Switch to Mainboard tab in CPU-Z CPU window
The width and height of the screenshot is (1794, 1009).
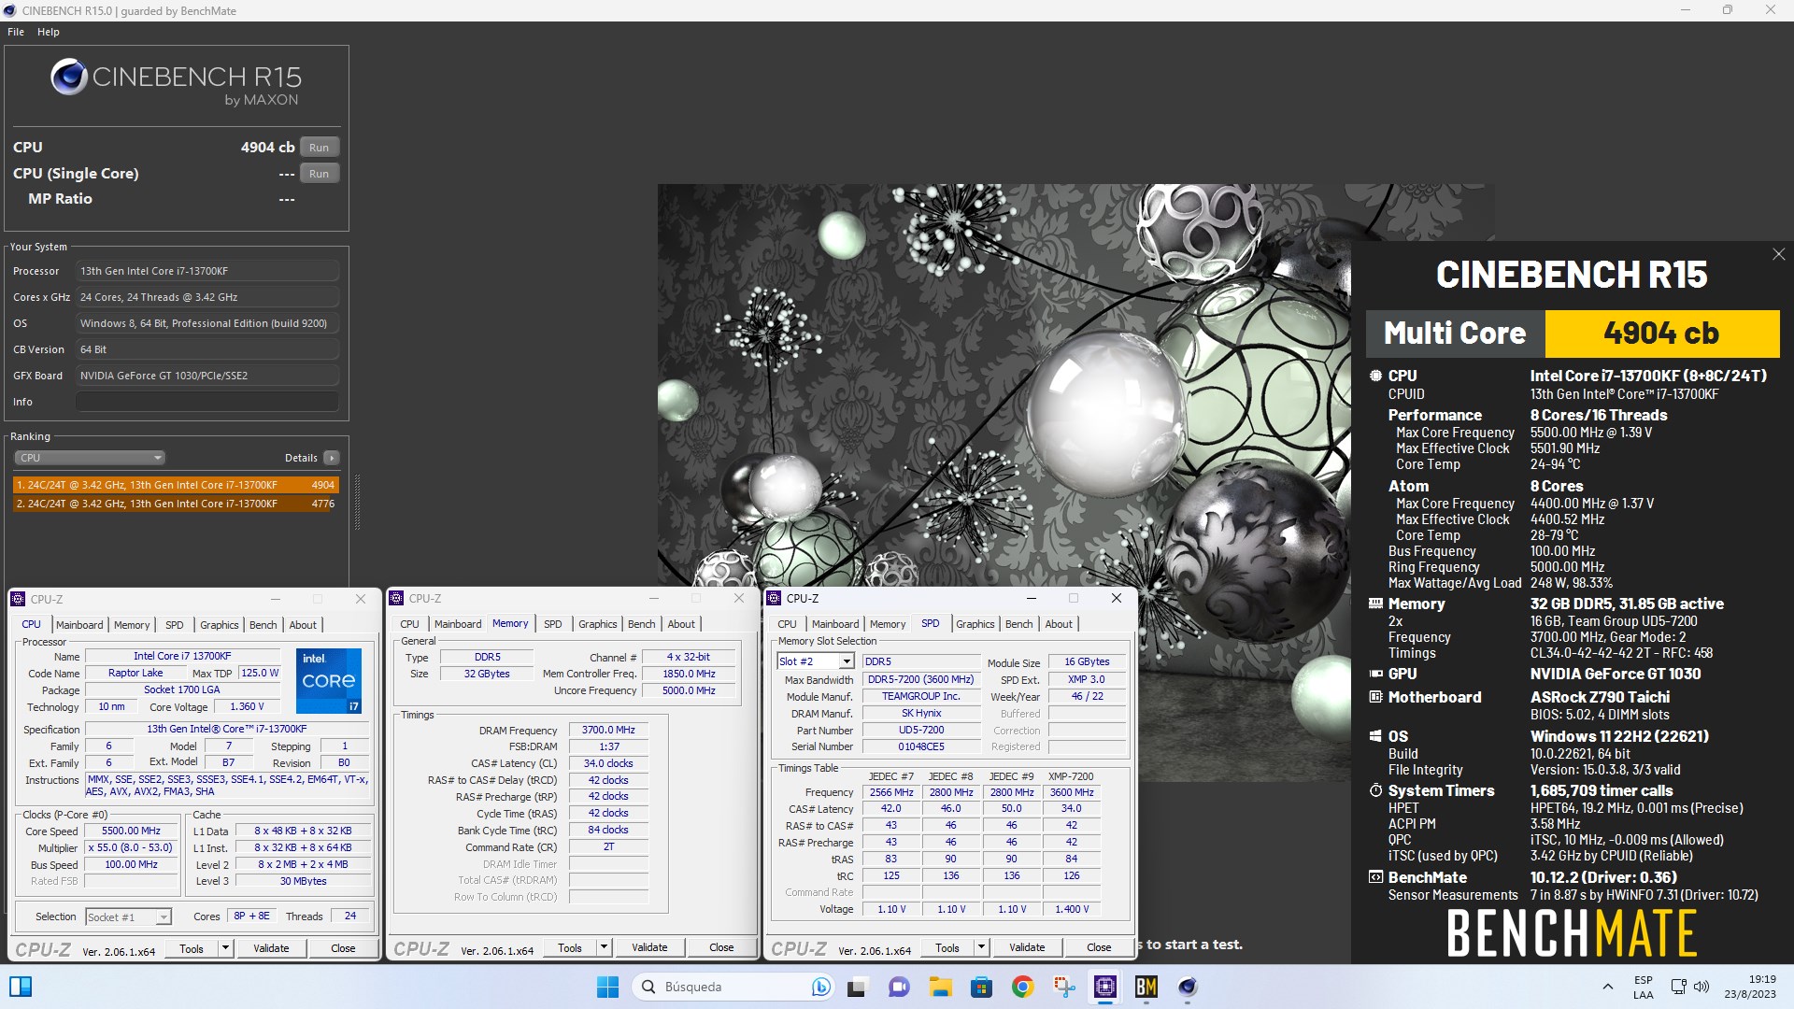pyautogui.click(x=79, y=625)
